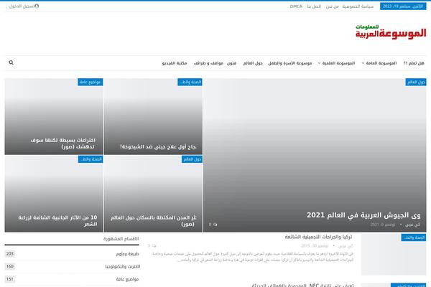Click من نحن link in top bar
This screenshot has width=431, height=287.
point(332,6)
